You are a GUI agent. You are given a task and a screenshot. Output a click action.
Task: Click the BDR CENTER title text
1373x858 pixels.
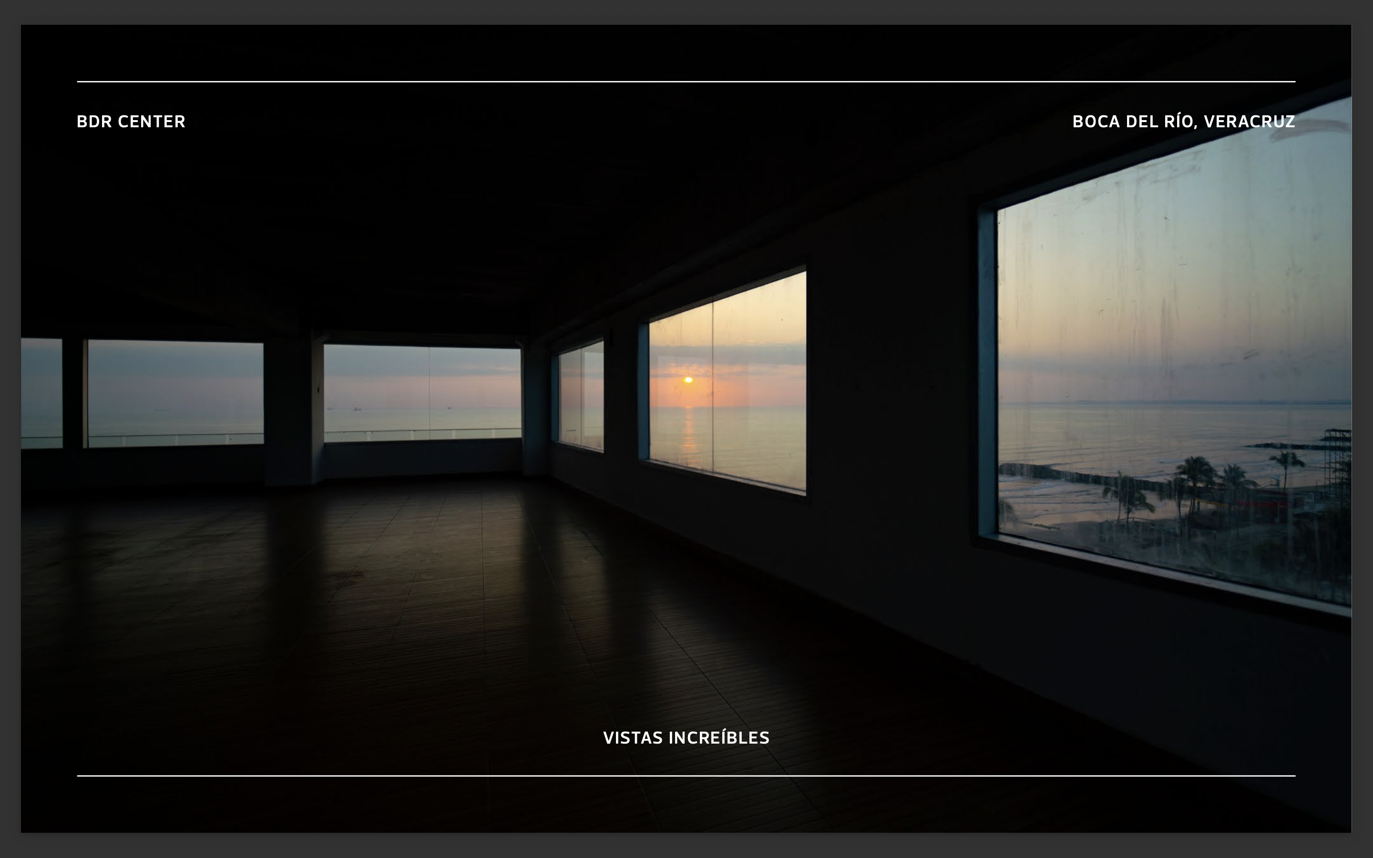tap(131, 122)
